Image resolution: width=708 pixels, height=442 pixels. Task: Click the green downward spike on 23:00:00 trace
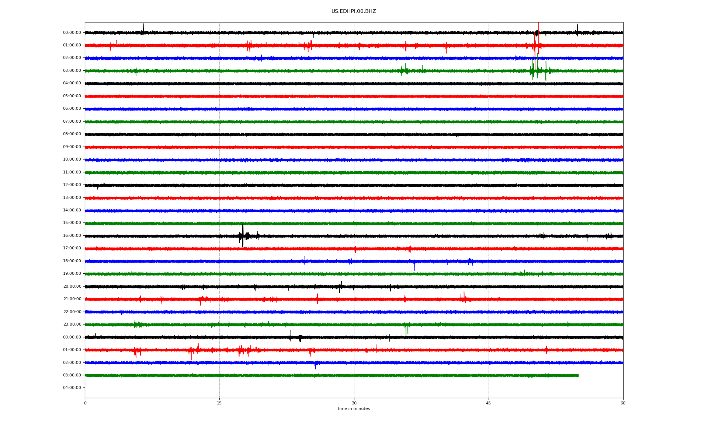pos(406,331)
